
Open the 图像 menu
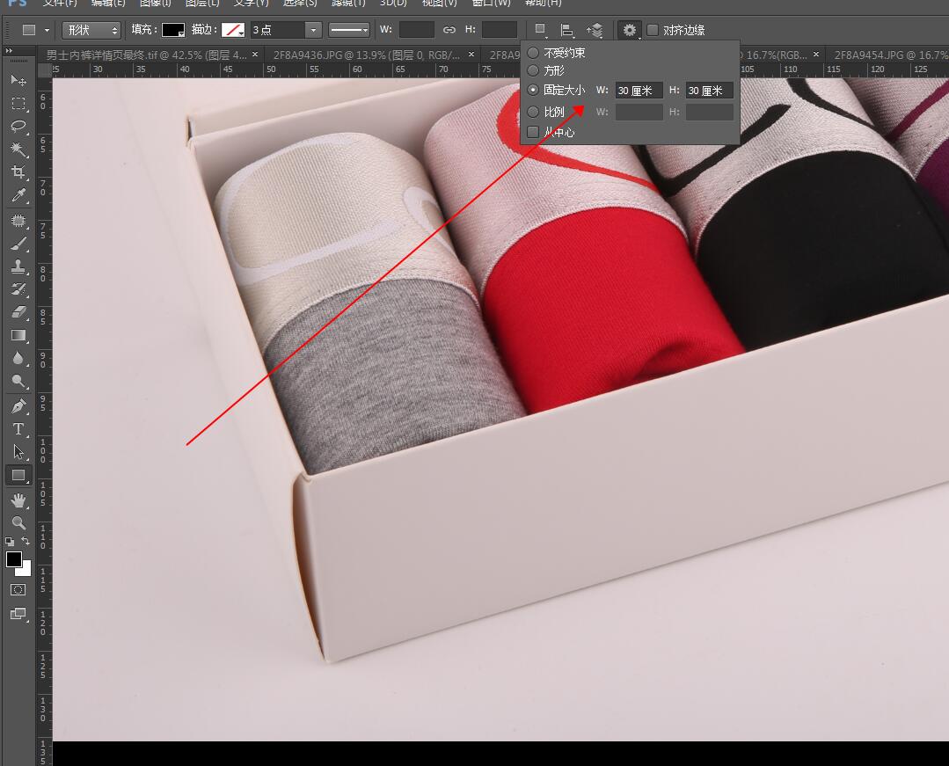click(x=156, y=3)
